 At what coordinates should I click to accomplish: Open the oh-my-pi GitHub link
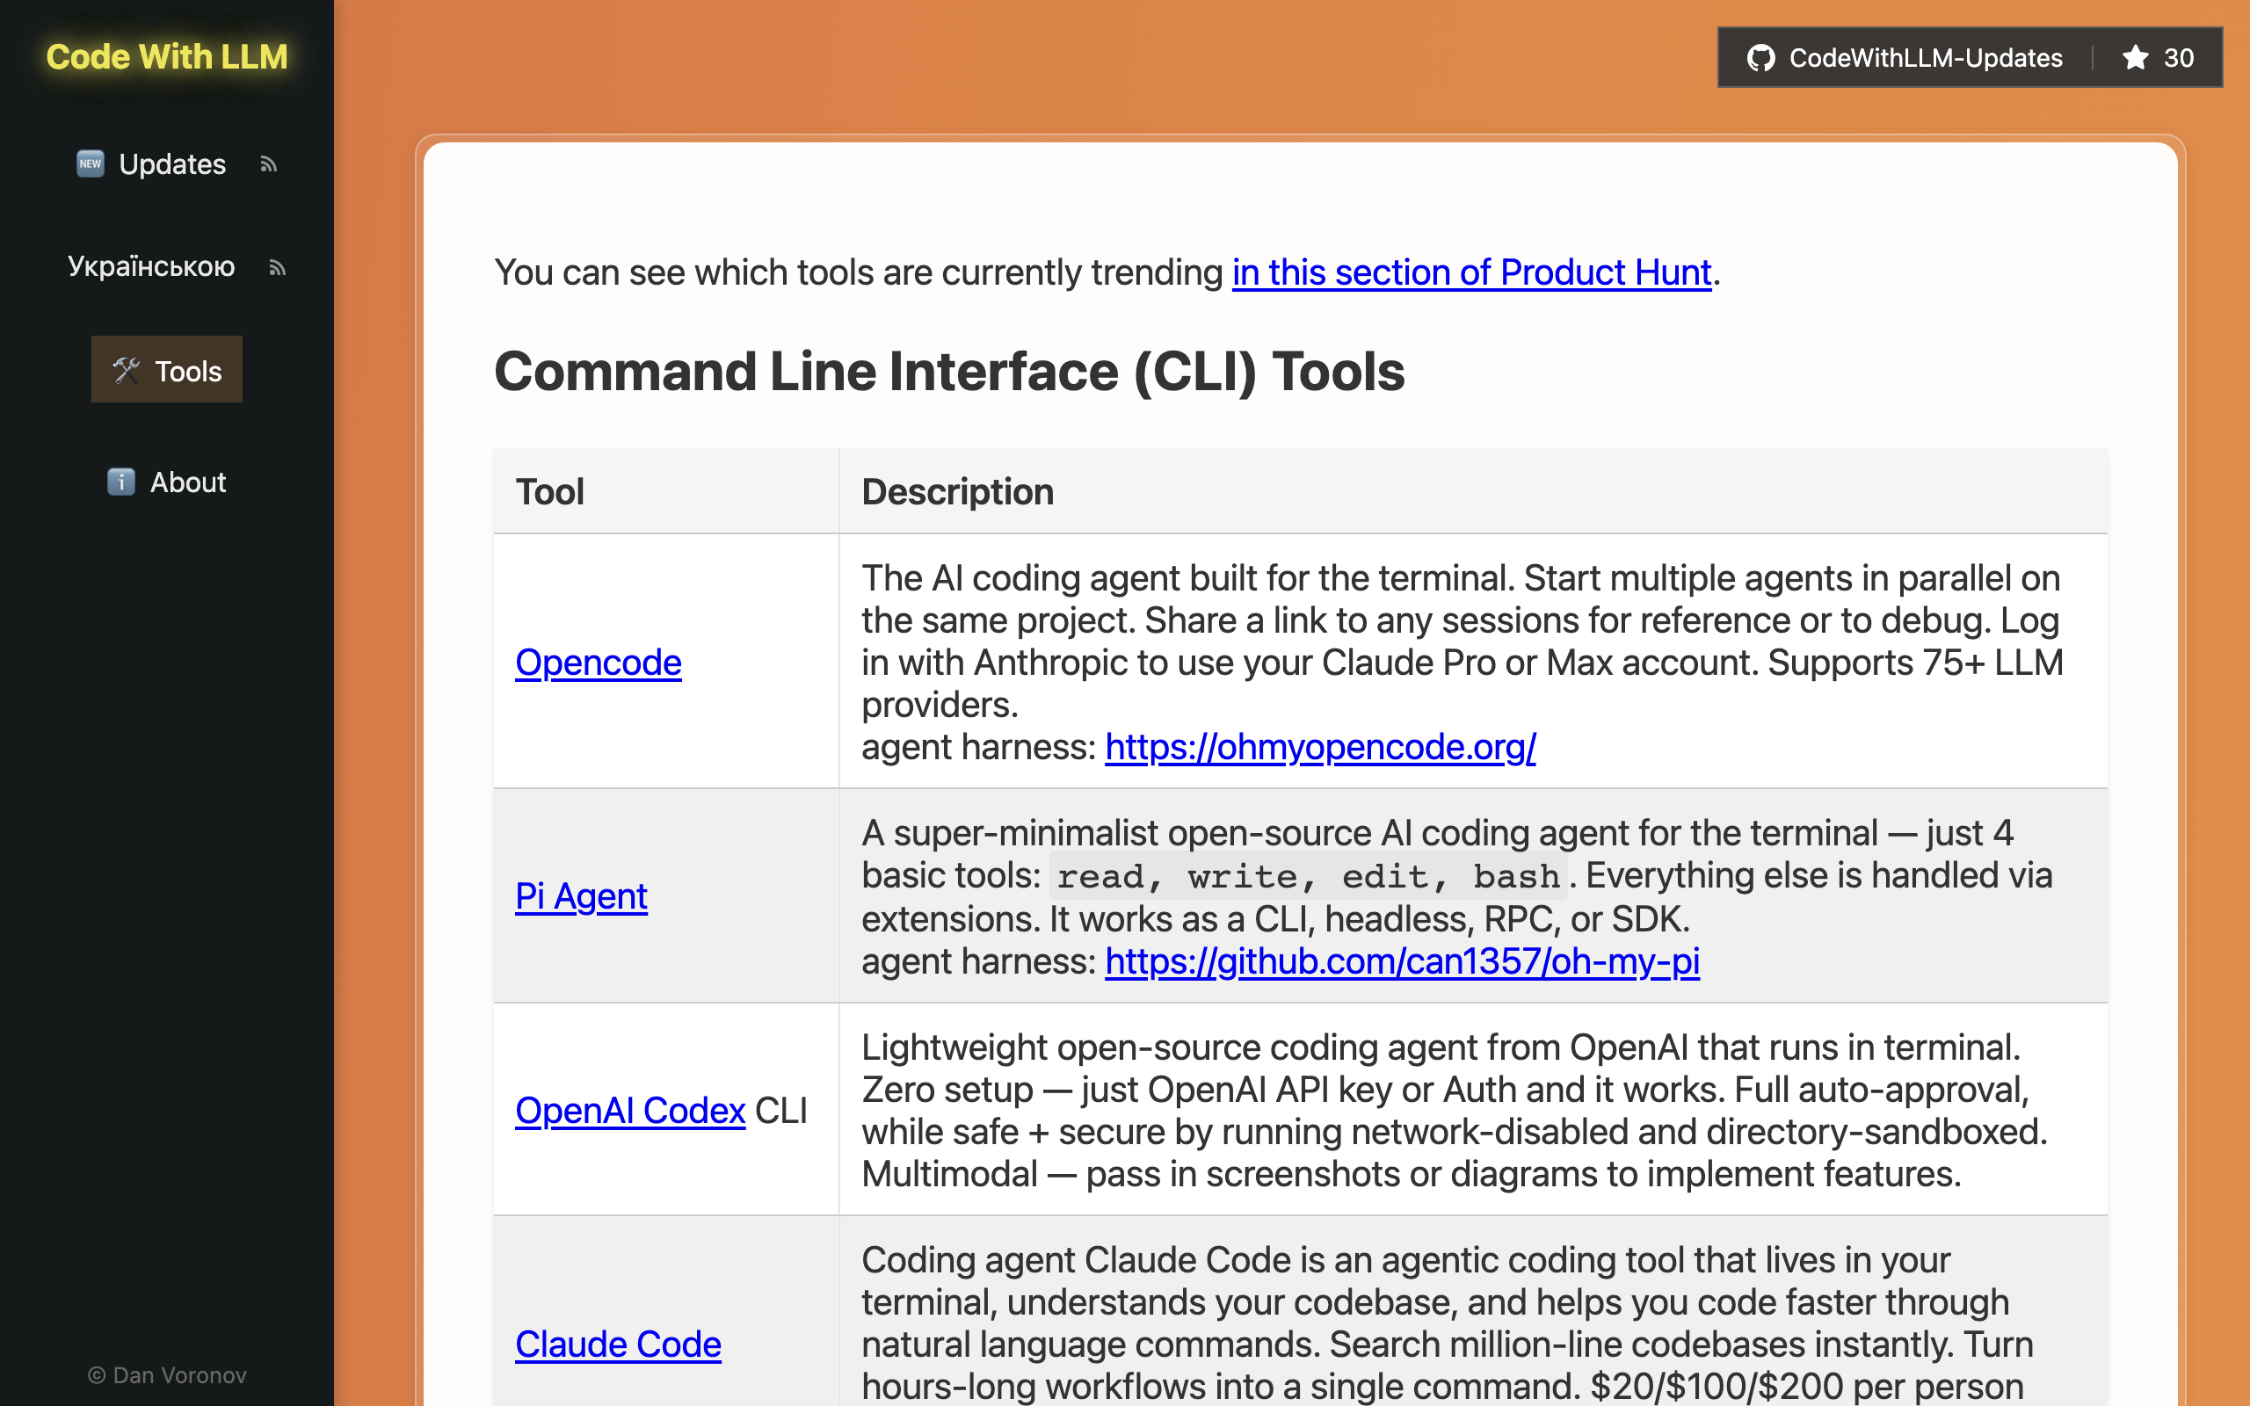pos(1401,960)
